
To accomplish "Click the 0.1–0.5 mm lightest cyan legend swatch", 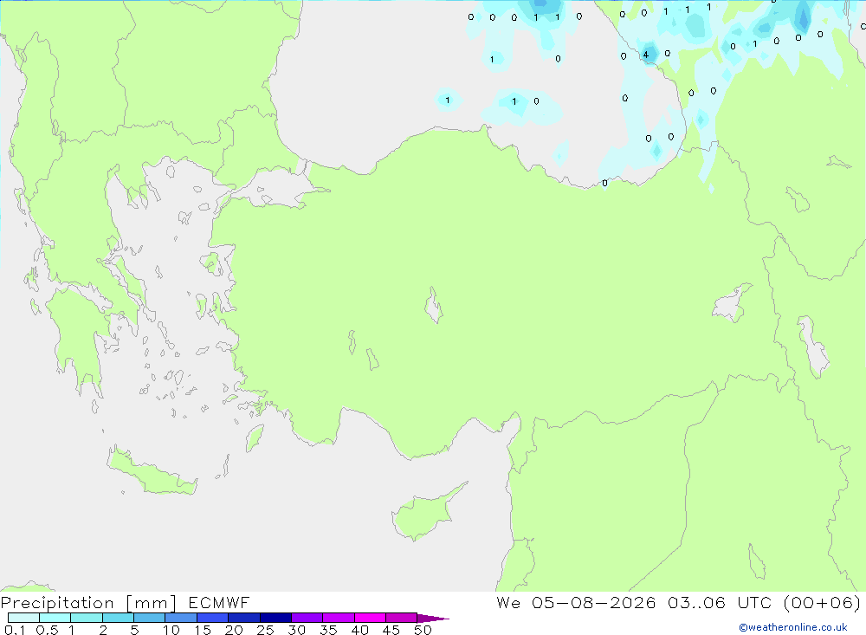I will (x=23, y=618).
